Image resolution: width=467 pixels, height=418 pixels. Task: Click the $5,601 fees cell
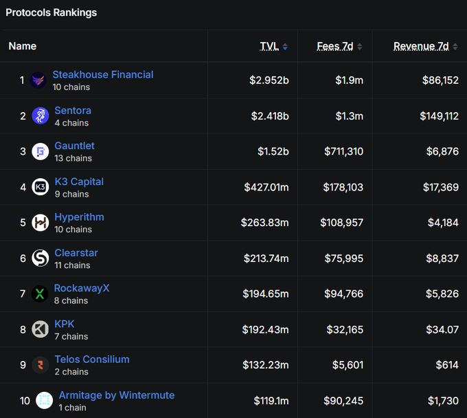348,365
